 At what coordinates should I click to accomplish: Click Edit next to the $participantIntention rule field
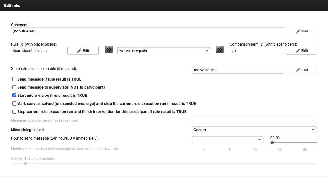click(x=83, y=51)
